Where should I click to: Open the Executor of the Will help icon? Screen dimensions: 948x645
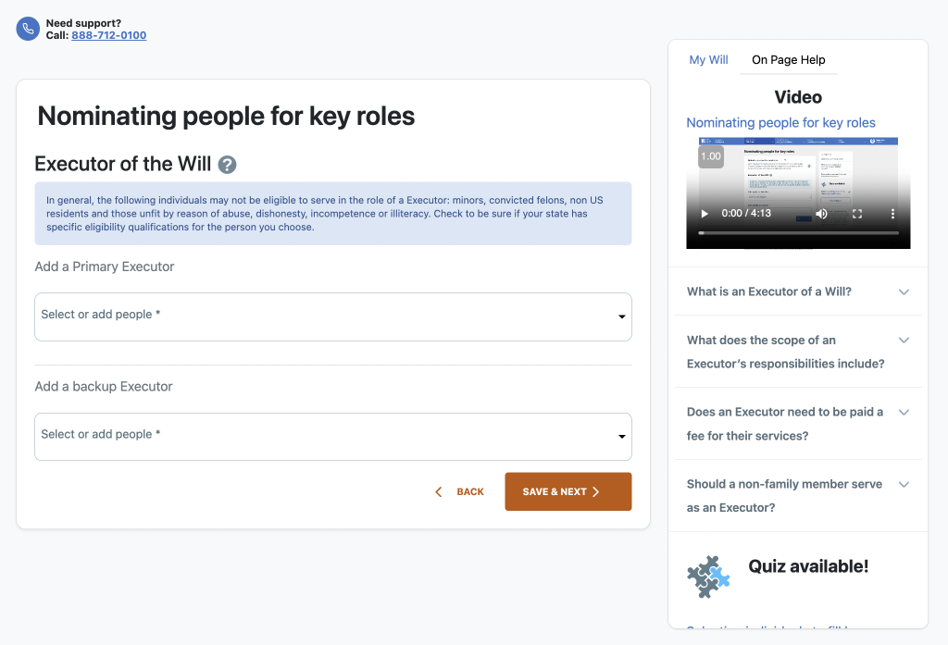228,165
